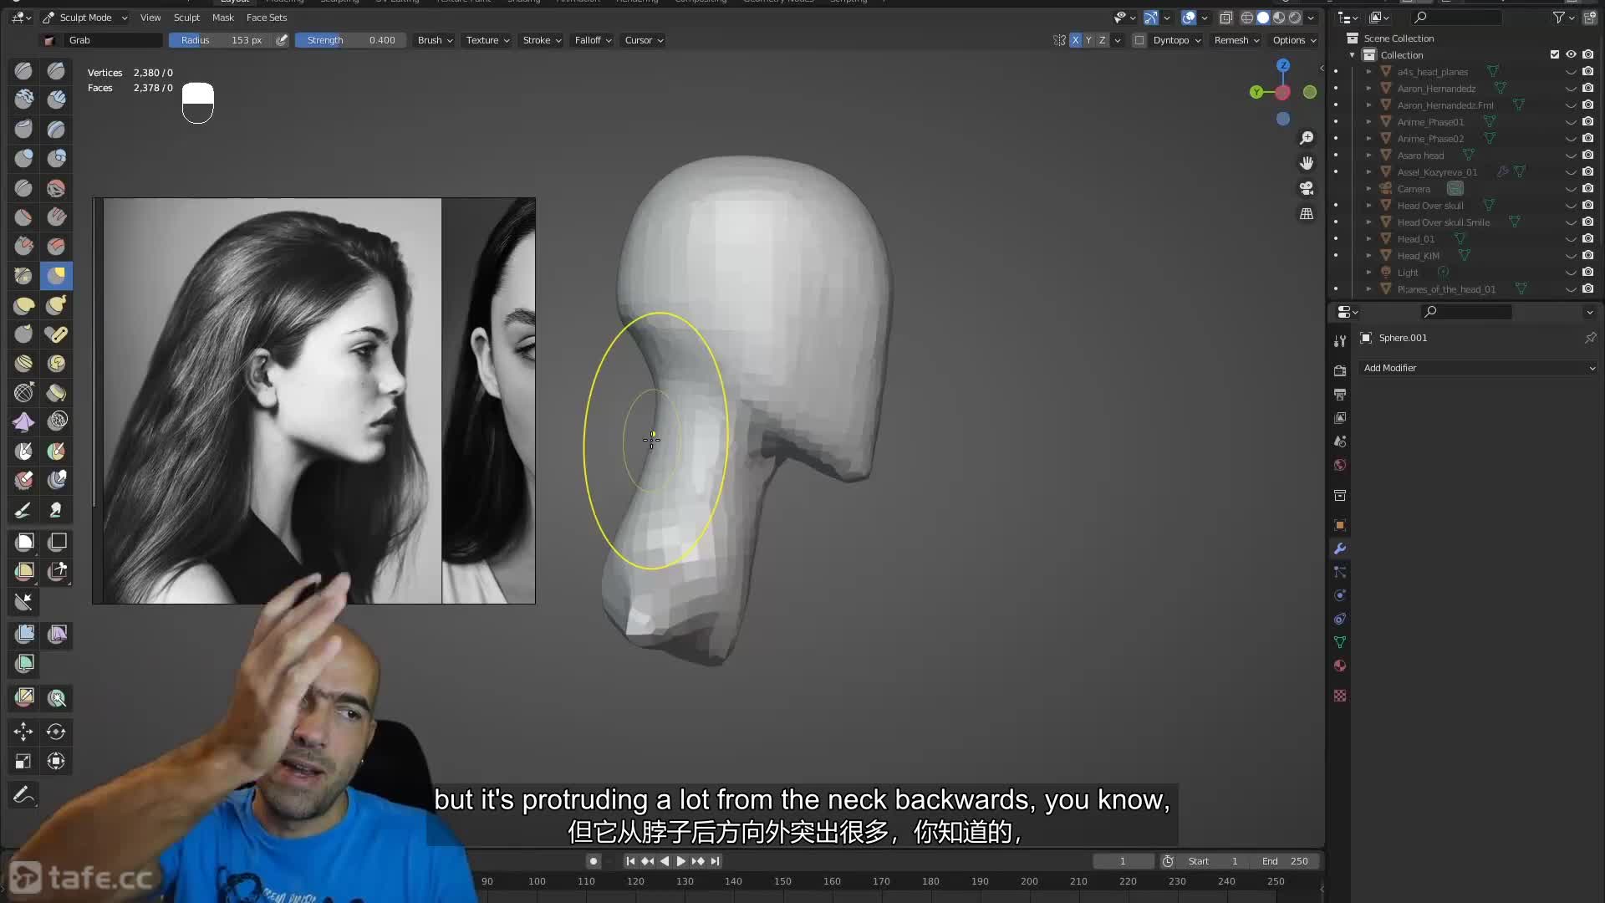Screen dimensions: 1605x903
Task: Hide Head_01 in viewport via eye icon
Action: (1571, 239)
